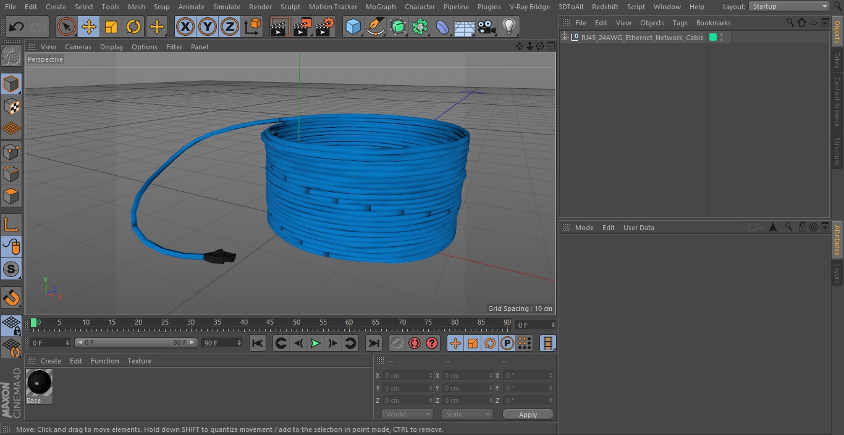Add a Subdivision Surface generator
The height and width of the screenshot is (435, 844).
point(398,27)
